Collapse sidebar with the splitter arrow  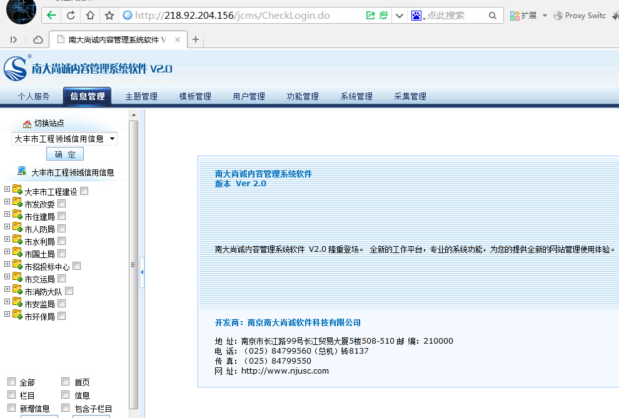[142, 272]
